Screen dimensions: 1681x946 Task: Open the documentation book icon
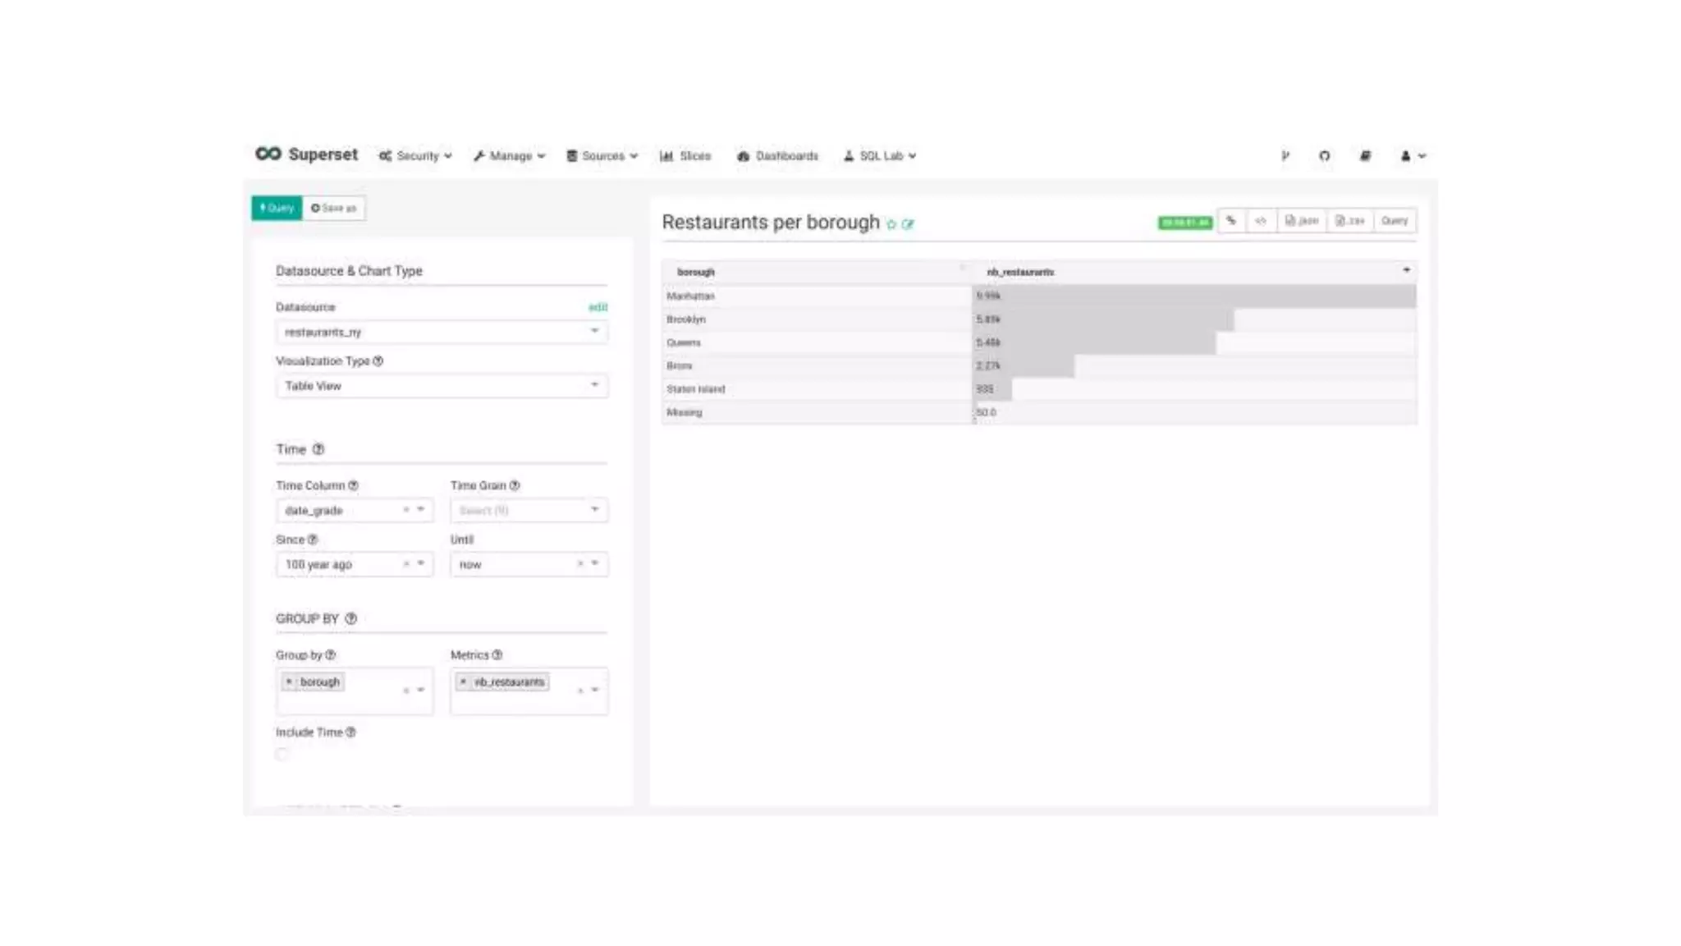coord(1365,156)
